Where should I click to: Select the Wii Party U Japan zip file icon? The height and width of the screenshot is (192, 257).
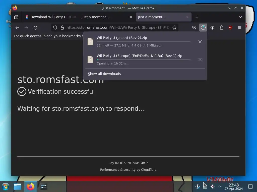tap(90, 42)
